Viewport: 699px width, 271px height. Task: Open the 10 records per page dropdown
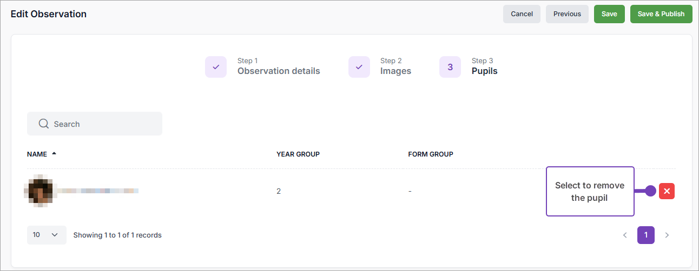pos(47,235)
